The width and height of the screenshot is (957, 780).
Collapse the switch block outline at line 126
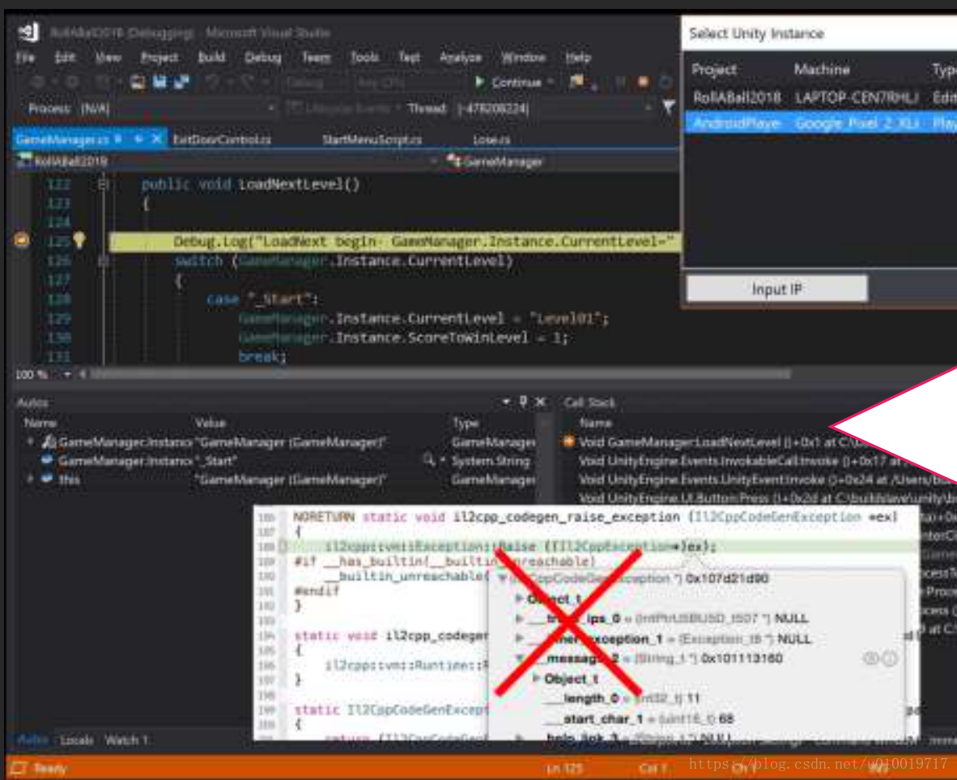[x=103, y=261]
